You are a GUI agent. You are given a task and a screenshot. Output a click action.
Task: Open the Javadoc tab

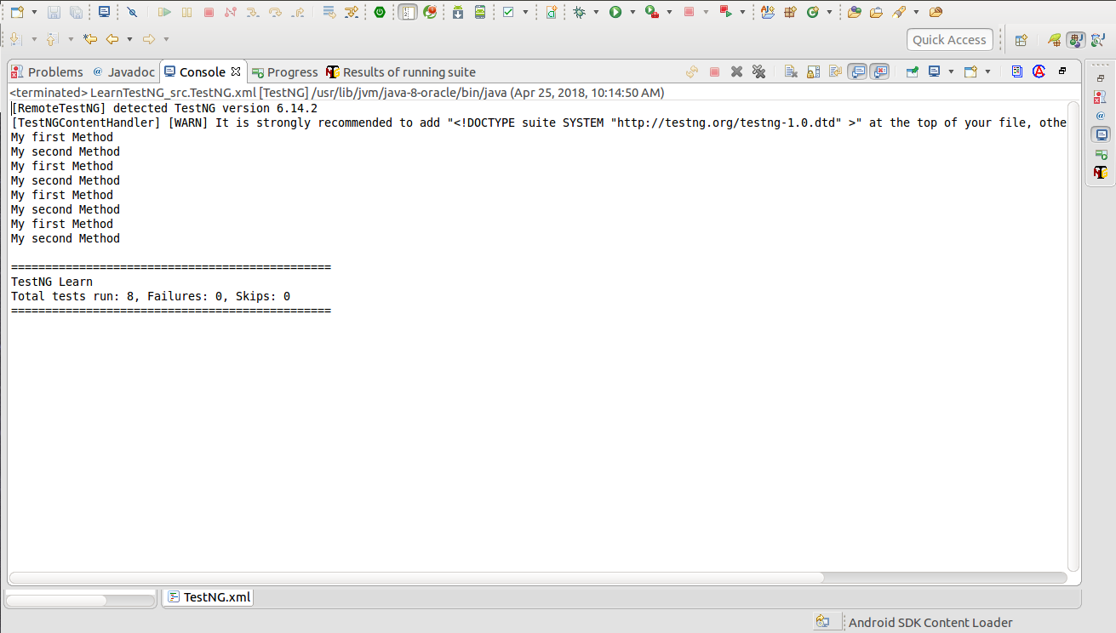pos(123,72)
